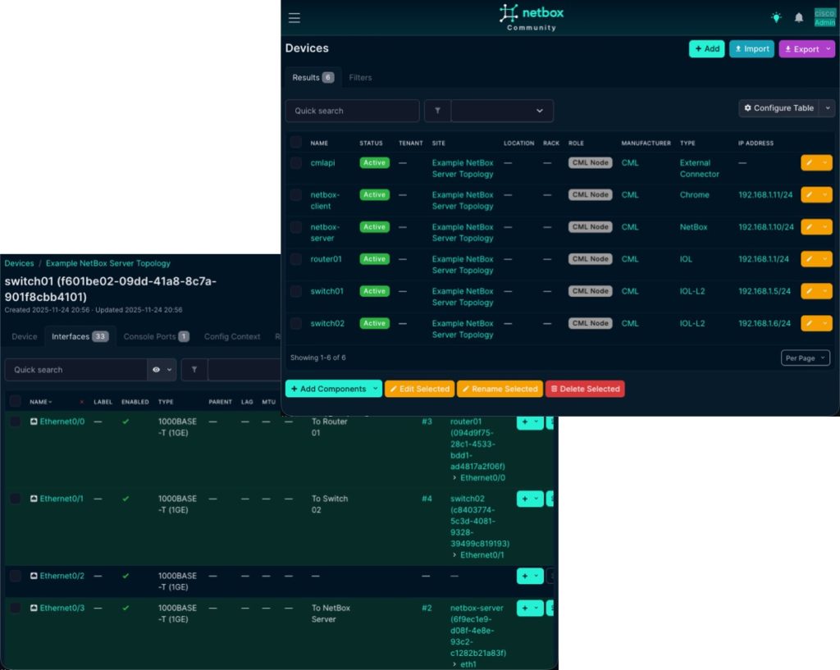840x670 pixels.
Task: Open the notifications bell
Action: (799, 16)
